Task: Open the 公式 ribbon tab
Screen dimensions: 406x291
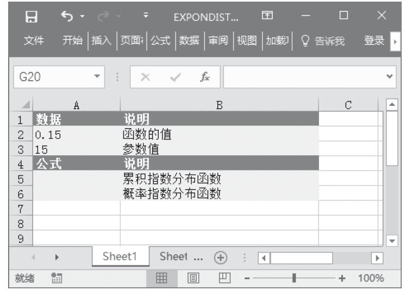Action: (x=160, y=40)
